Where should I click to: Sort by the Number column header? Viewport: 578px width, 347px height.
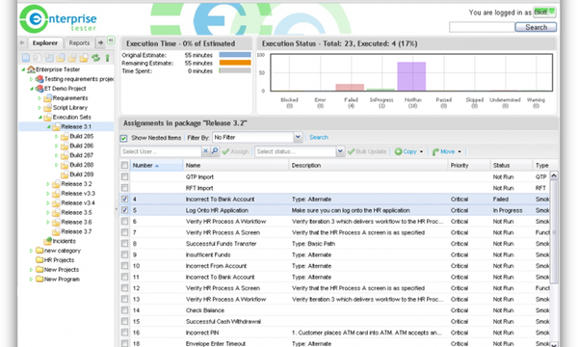pyautogui.click(x=157, y=165)
